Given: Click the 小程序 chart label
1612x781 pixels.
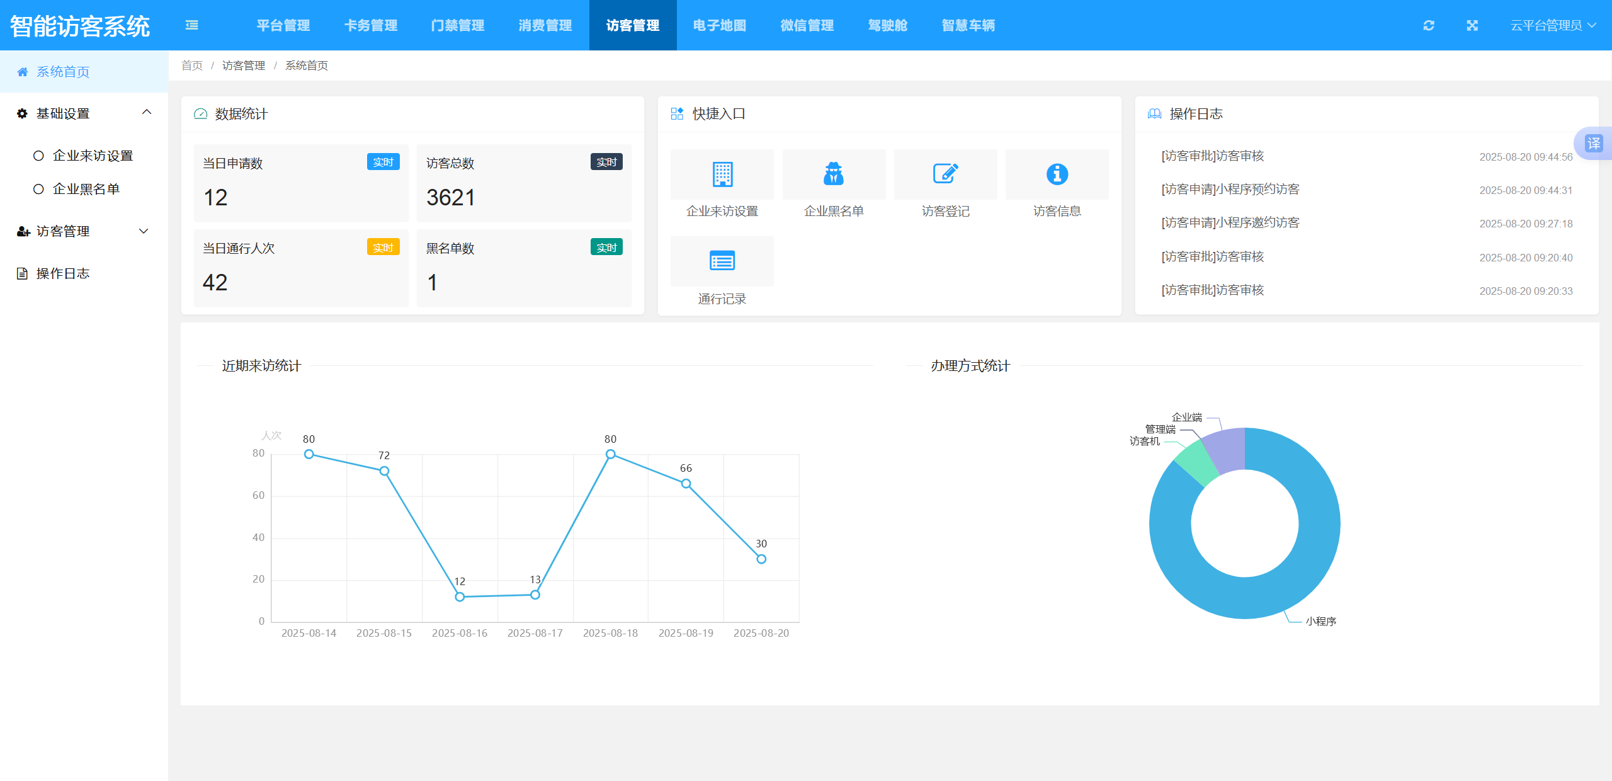Looking at the screenshot, I should coord(1321,621).
